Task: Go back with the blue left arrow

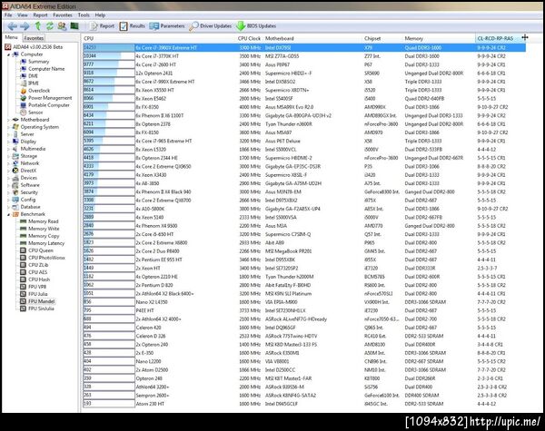Action: point(12,26)
